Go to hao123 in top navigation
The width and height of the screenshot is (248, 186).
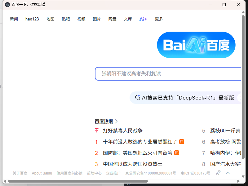[32, 19]
